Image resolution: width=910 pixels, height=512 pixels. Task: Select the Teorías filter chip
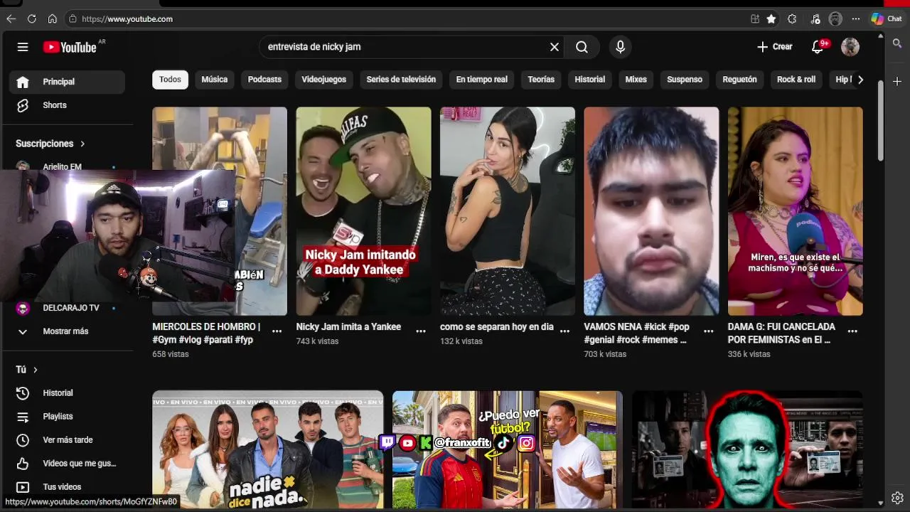(541, 80)
